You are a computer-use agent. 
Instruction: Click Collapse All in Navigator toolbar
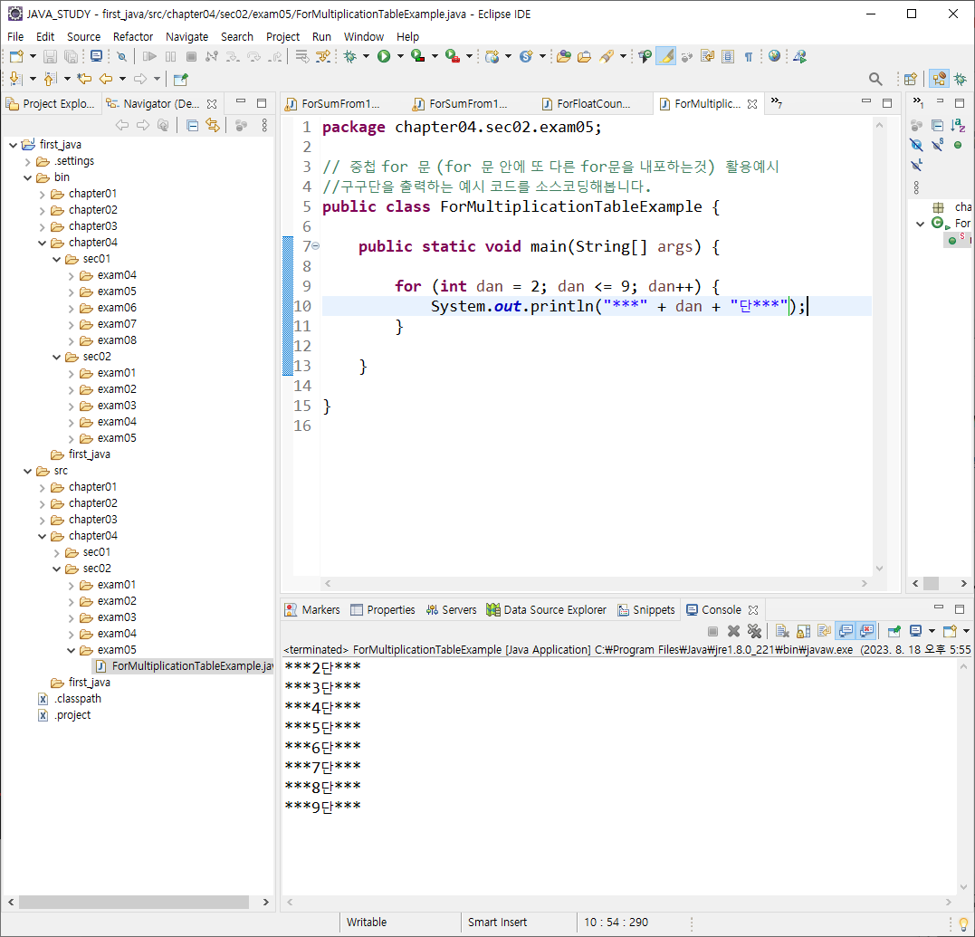point(192,126)
